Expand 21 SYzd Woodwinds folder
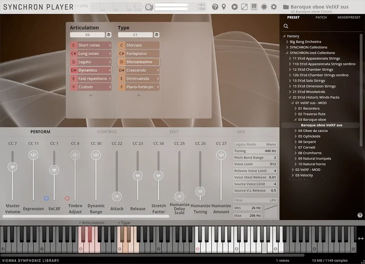 [290, 92]
